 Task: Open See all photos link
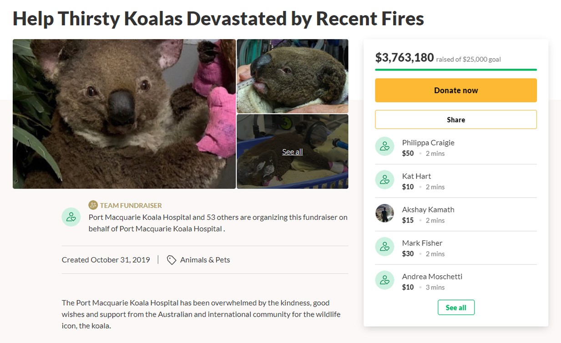coord(292,151)
